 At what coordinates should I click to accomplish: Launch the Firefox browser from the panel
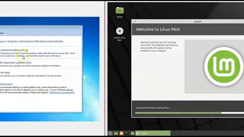(122, 133)
